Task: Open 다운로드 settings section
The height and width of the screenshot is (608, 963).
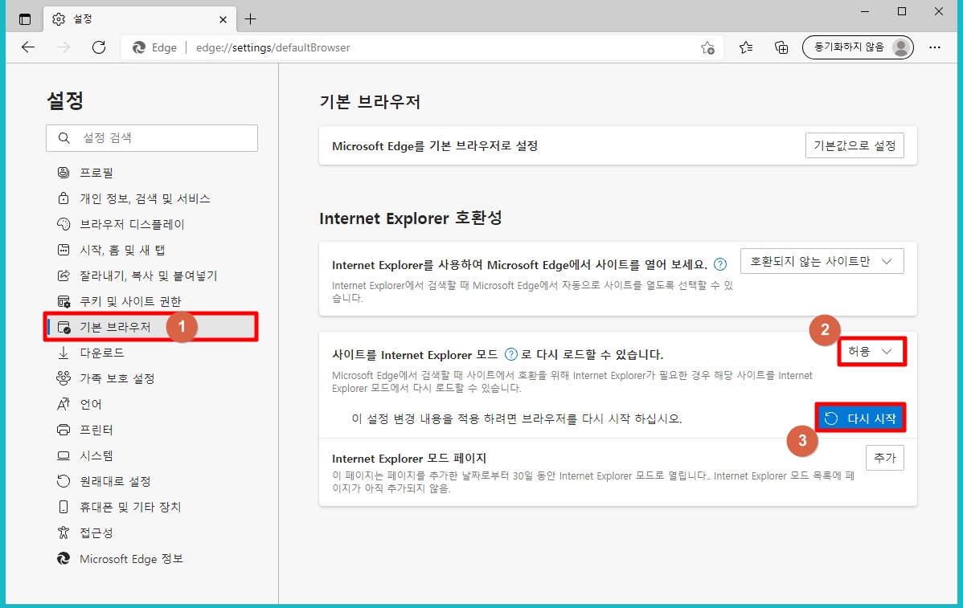Action: point(152,353)
